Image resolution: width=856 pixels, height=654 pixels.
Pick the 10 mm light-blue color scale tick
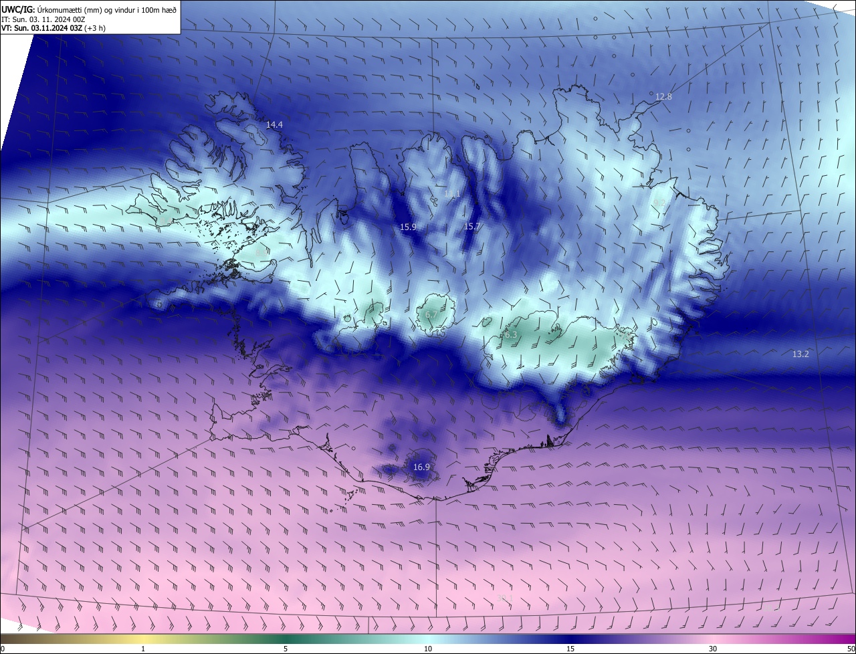point(428,649)
